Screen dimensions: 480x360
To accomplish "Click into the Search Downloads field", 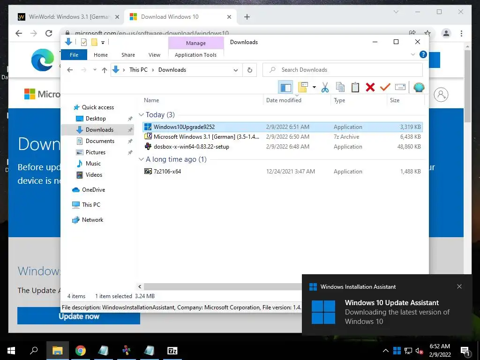I will (x=343, y=70).
